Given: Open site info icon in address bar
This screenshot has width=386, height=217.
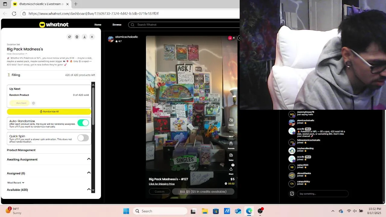Looking at the screenshot, I should click(x=24, y=14).
